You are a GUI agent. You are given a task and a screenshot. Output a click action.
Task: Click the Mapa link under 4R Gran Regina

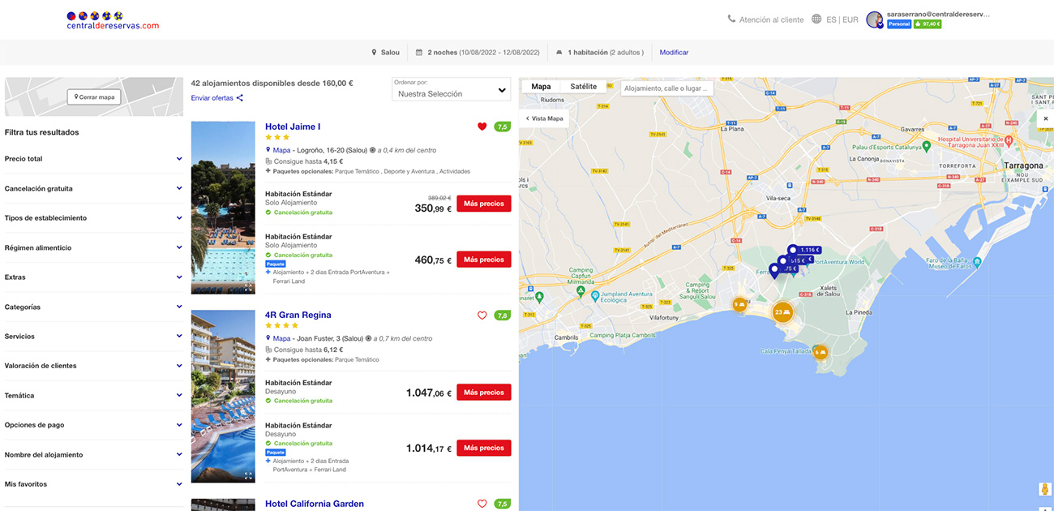(x=281, y=338)
